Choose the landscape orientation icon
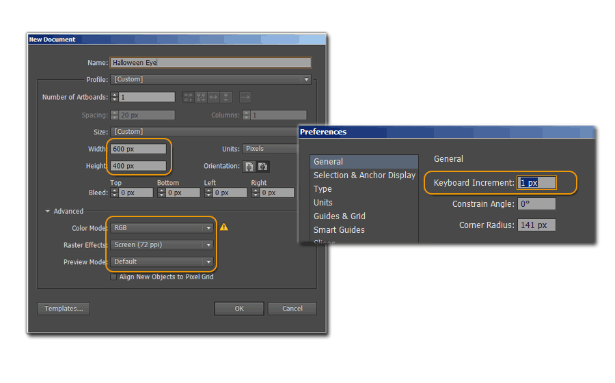 click(x=263, y=167)
